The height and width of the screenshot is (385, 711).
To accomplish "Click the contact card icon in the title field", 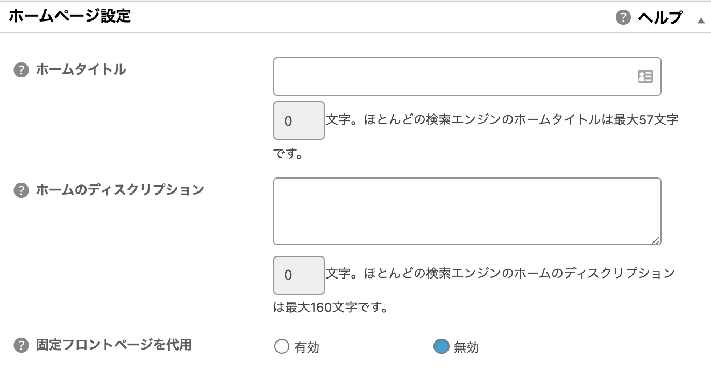I will (x=645, y=76).
